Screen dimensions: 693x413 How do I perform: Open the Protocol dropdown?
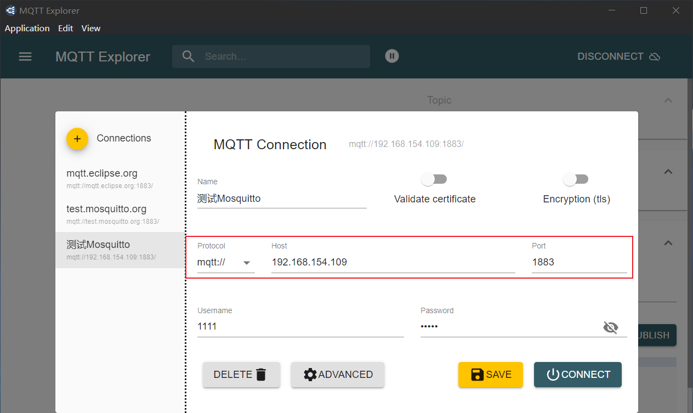coord(247,263)
